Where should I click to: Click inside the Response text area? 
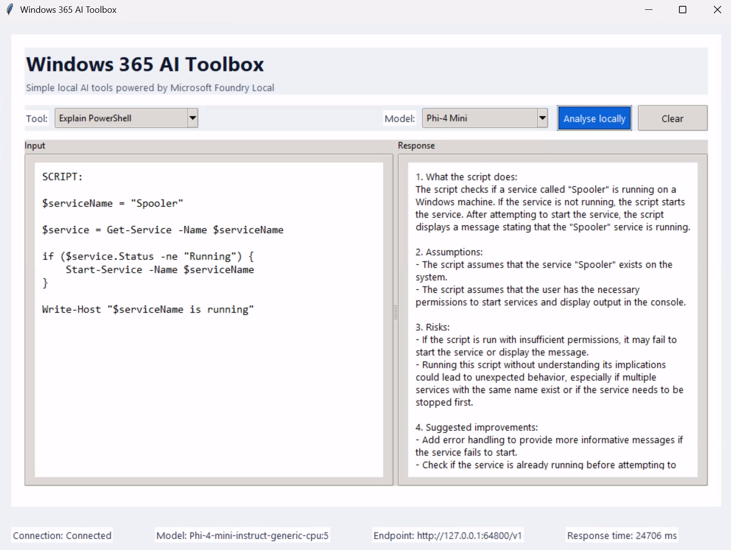[552, 320]
